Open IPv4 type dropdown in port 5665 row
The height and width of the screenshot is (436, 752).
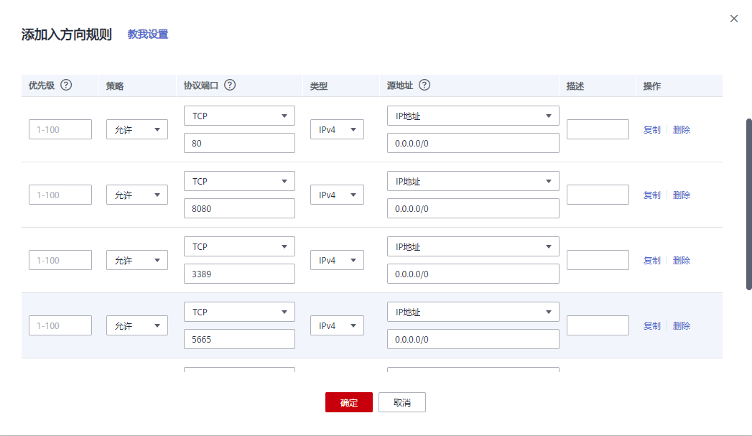pos(337,325)
